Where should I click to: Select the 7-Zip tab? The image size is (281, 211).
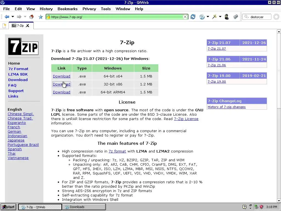[20, 26]
